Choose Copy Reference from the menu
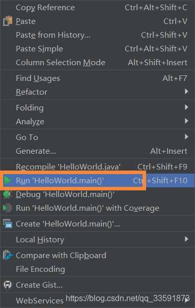 tap(97, 8)
